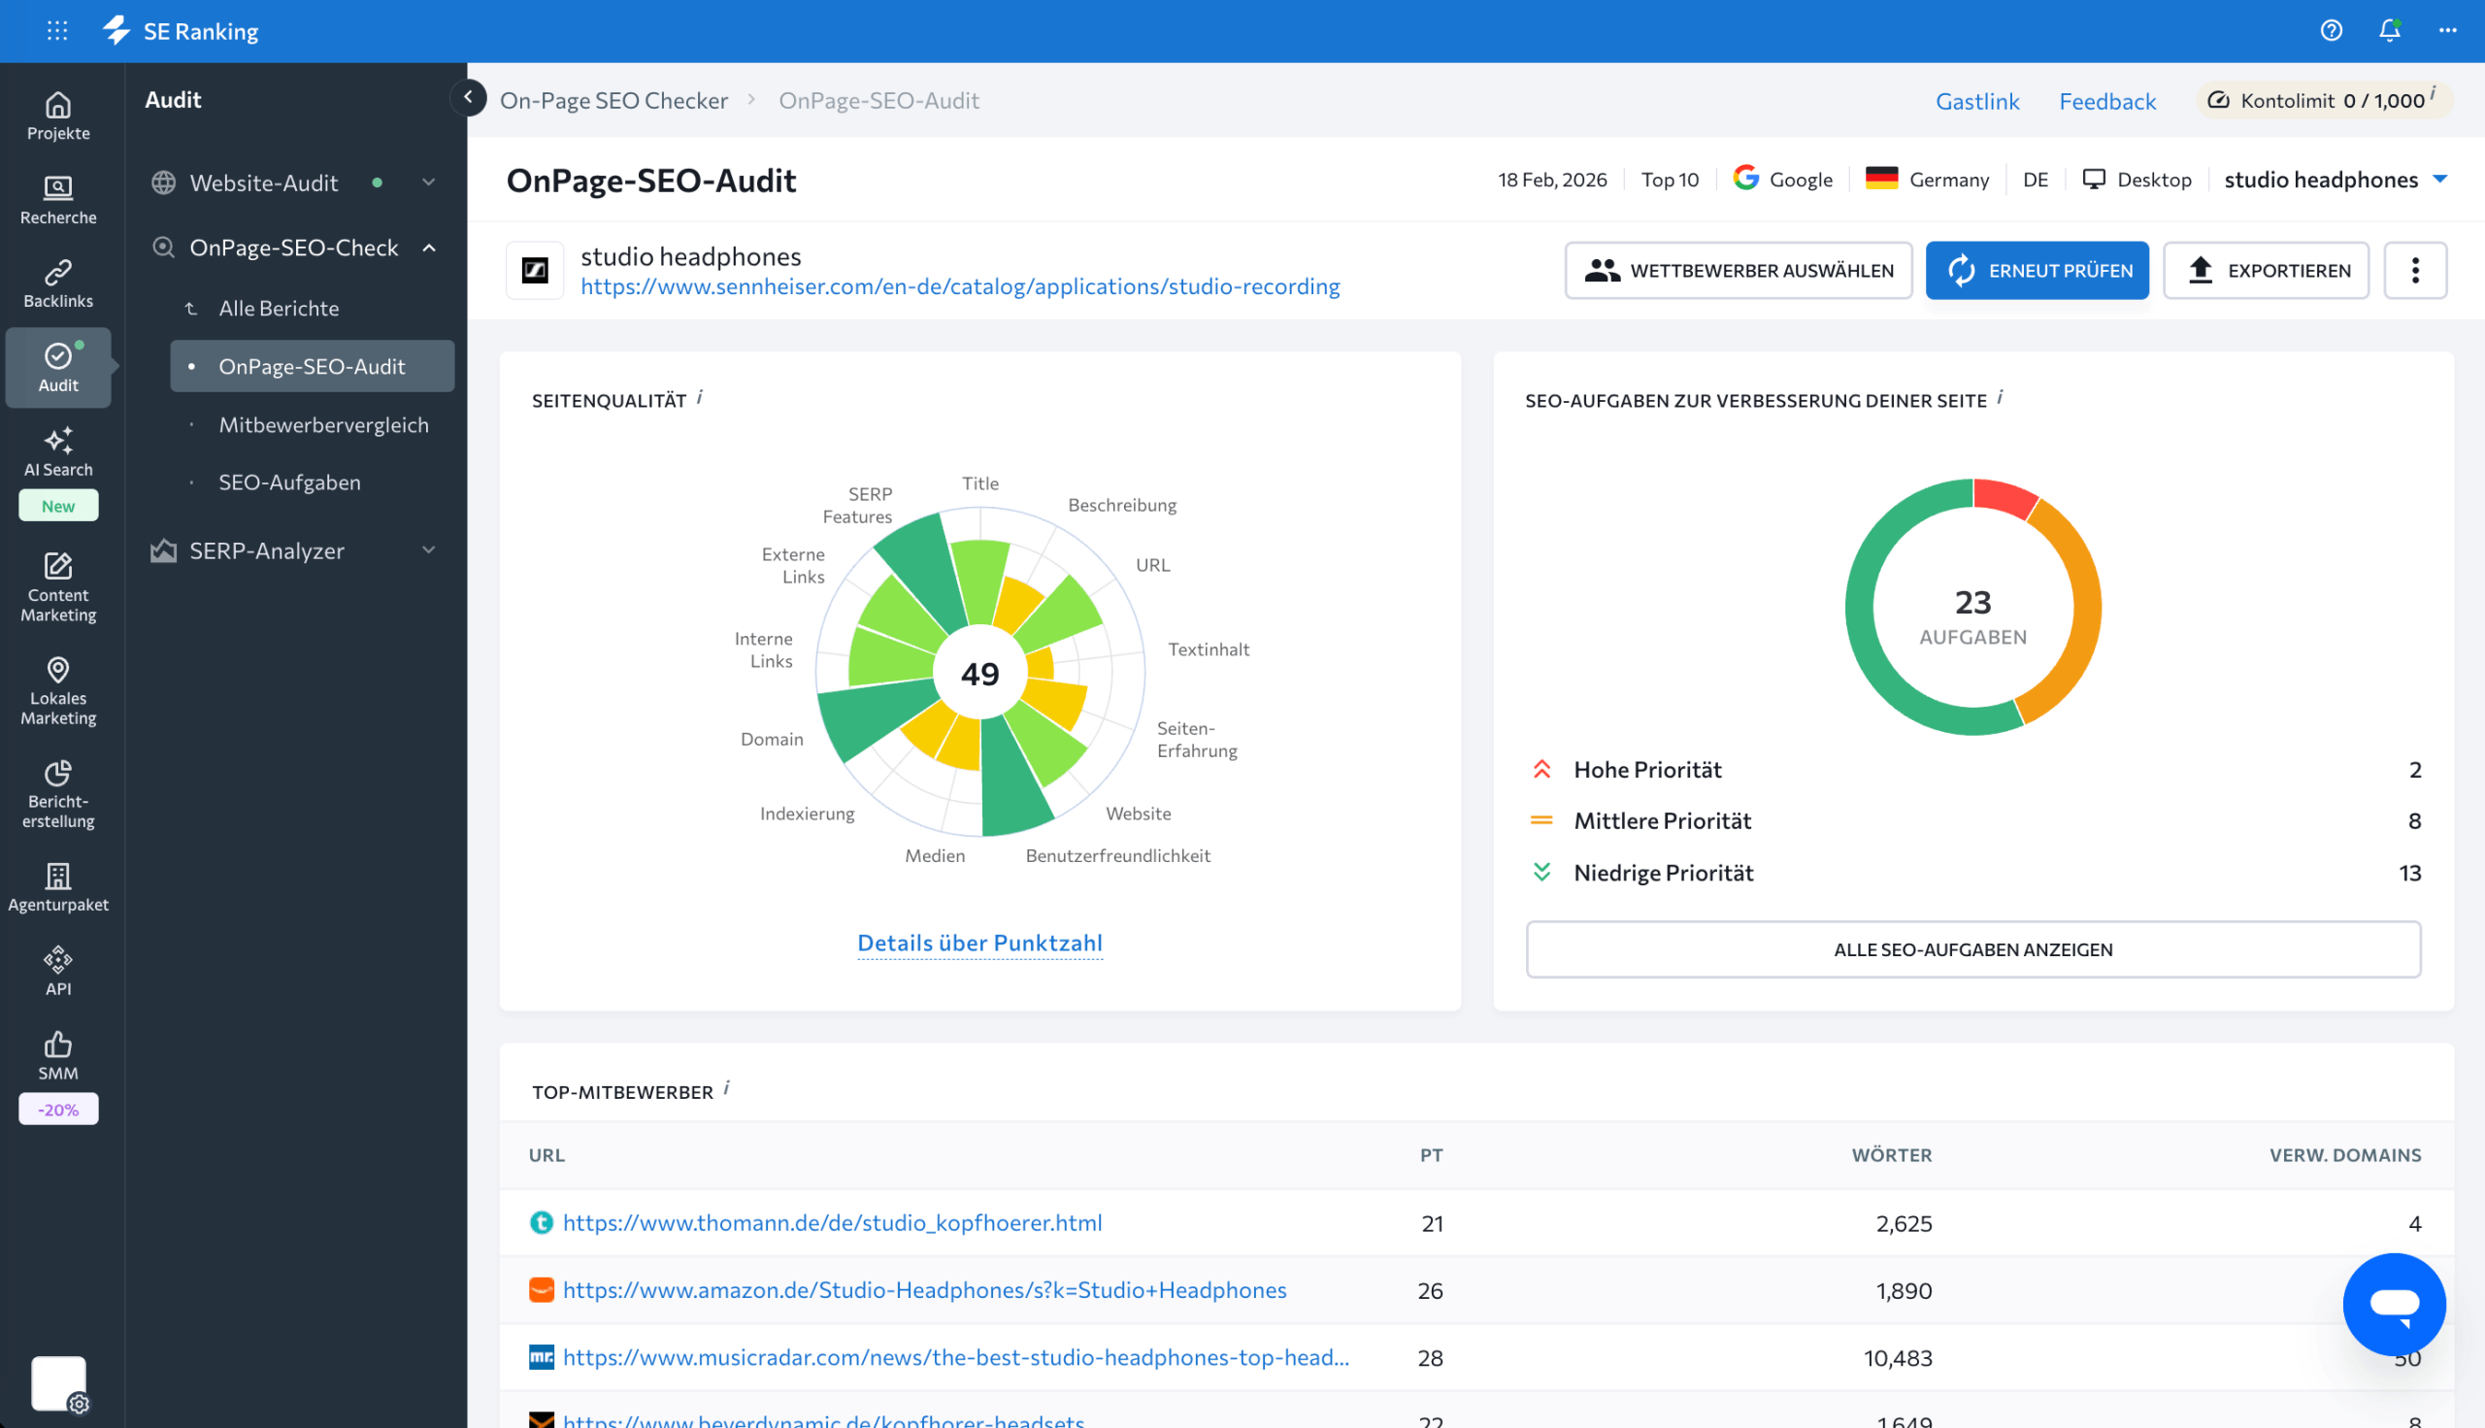Open the more options kebab button
Image resolution: width=2485 pixels, height=1428 pixels.
point(2414,270)
